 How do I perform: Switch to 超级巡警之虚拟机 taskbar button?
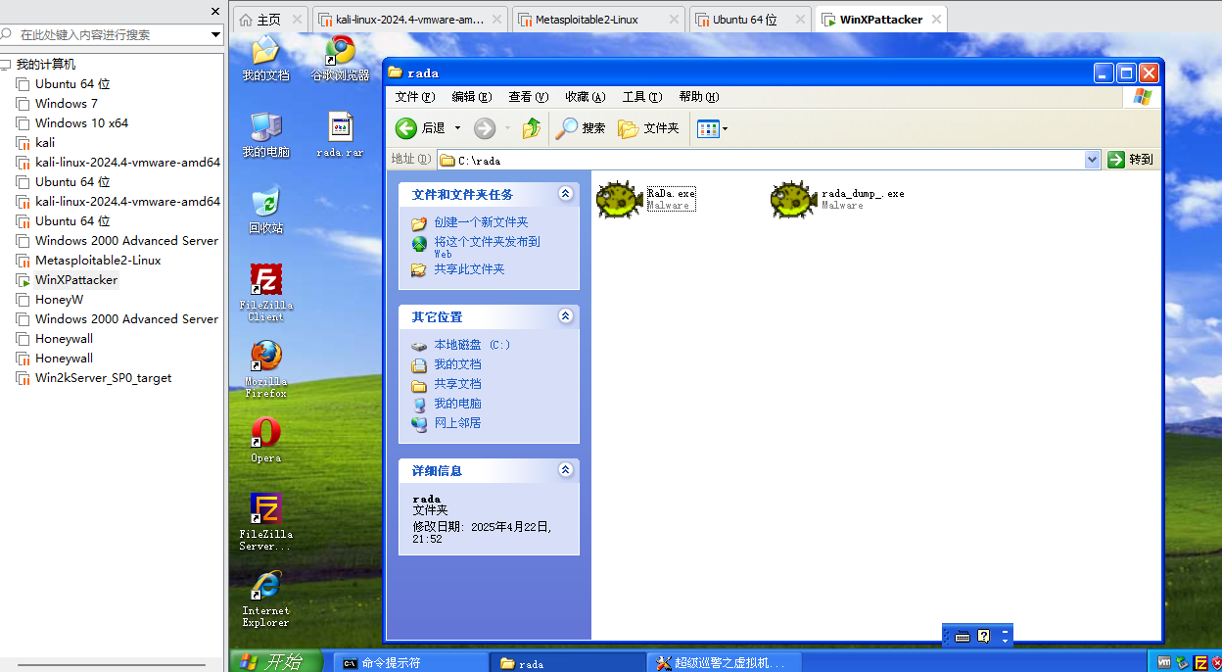725,663
